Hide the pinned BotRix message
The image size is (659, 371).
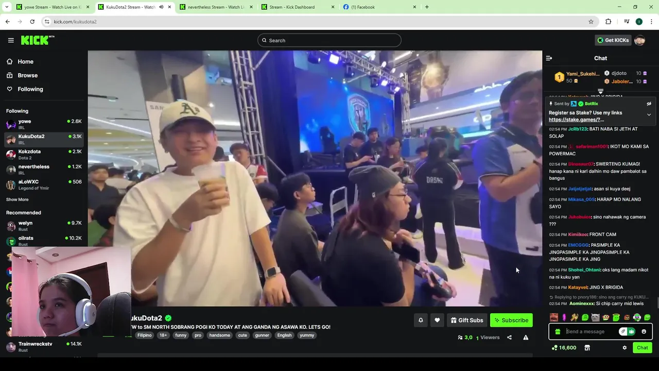click(x=649, y=104)
